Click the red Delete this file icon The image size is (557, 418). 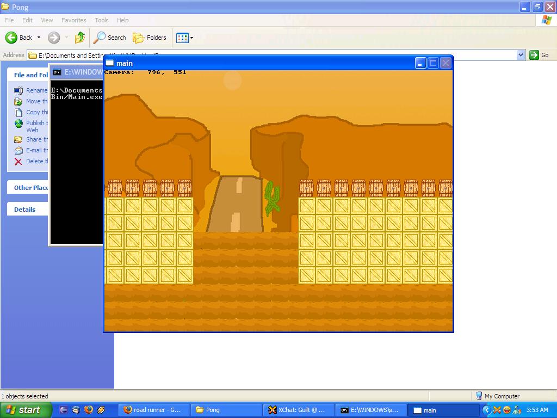pos(19,161)
